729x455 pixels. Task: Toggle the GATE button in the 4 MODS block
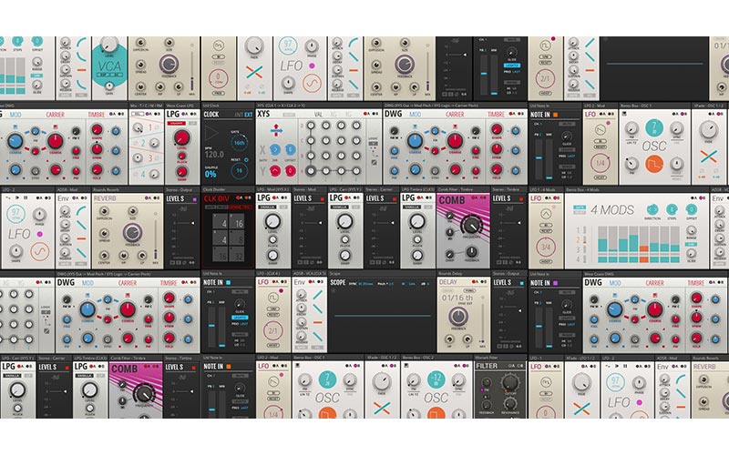(x=580, y=207)
